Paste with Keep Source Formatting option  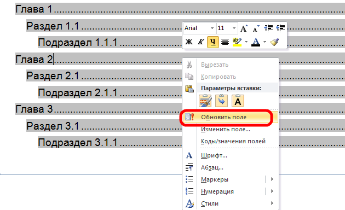[x=205, y=101]
